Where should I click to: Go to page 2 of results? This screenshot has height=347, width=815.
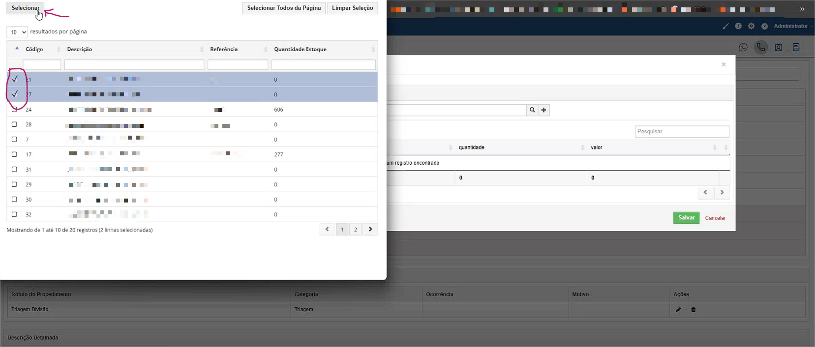click(x=356, y=230)
